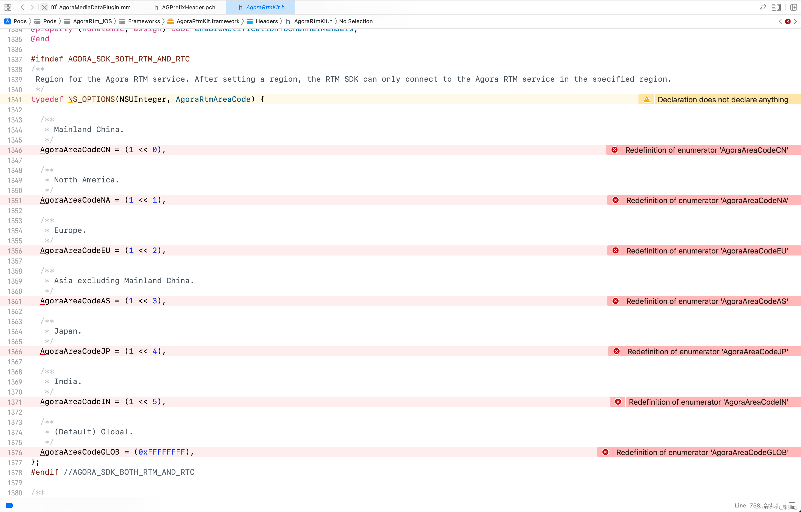Viewport: 801px width, 512px height.
Task: Click the red error indicator in jump bar
Action: [788, 21]
